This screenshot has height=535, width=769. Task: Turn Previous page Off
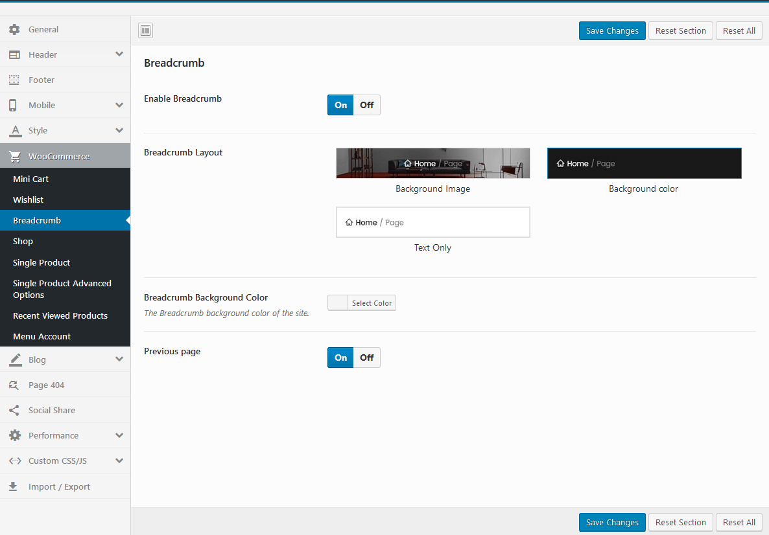(367, 358)
